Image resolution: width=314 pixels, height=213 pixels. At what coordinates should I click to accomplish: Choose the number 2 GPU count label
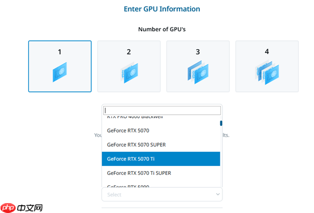click(x=129, y=52)
